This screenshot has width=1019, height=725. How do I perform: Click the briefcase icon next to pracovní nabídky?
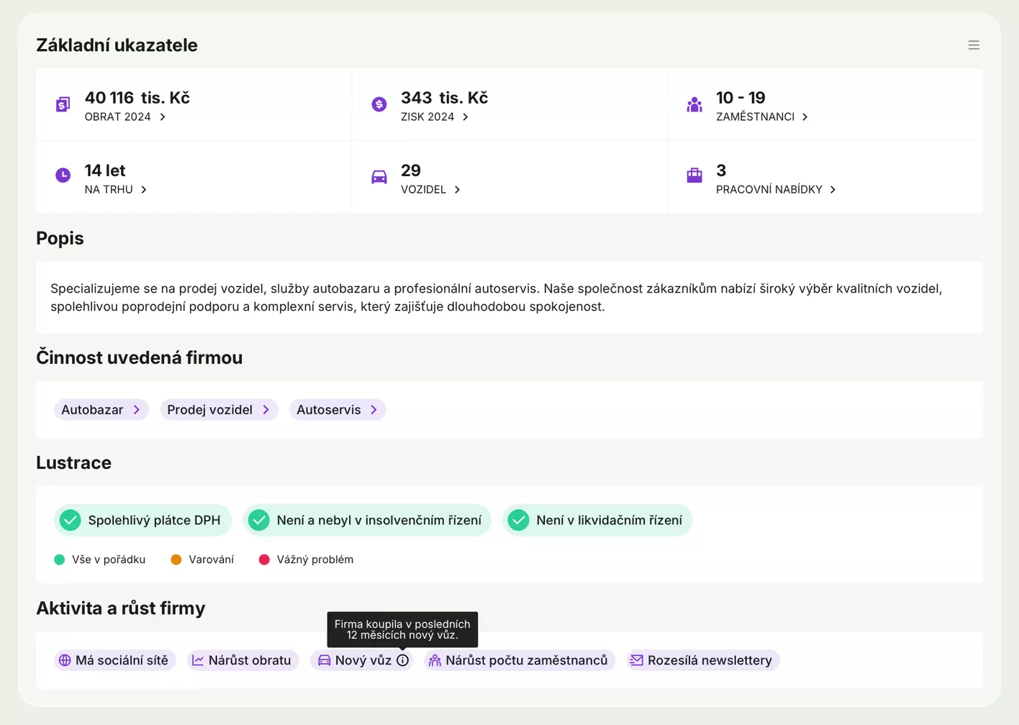click(x=694, y=175)
